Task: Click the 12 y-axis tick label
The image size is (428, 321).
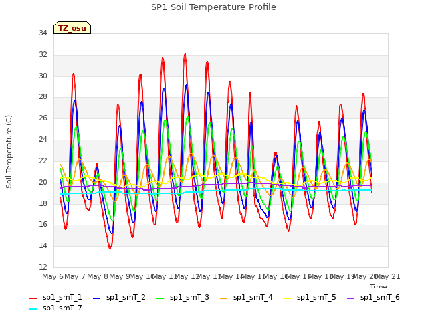Action: tap(43, 267)
